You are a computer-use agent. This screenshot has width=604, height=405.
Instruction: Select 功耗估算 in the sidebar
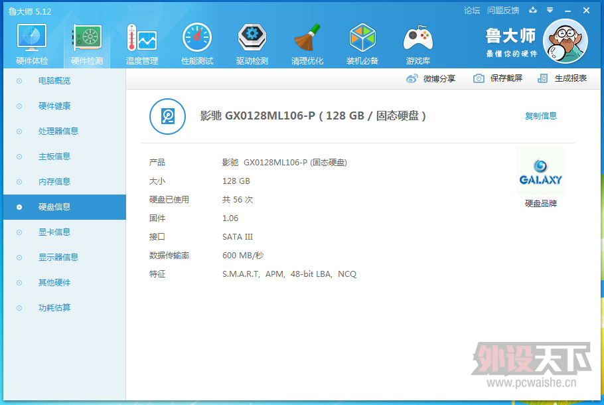(54, 308)
